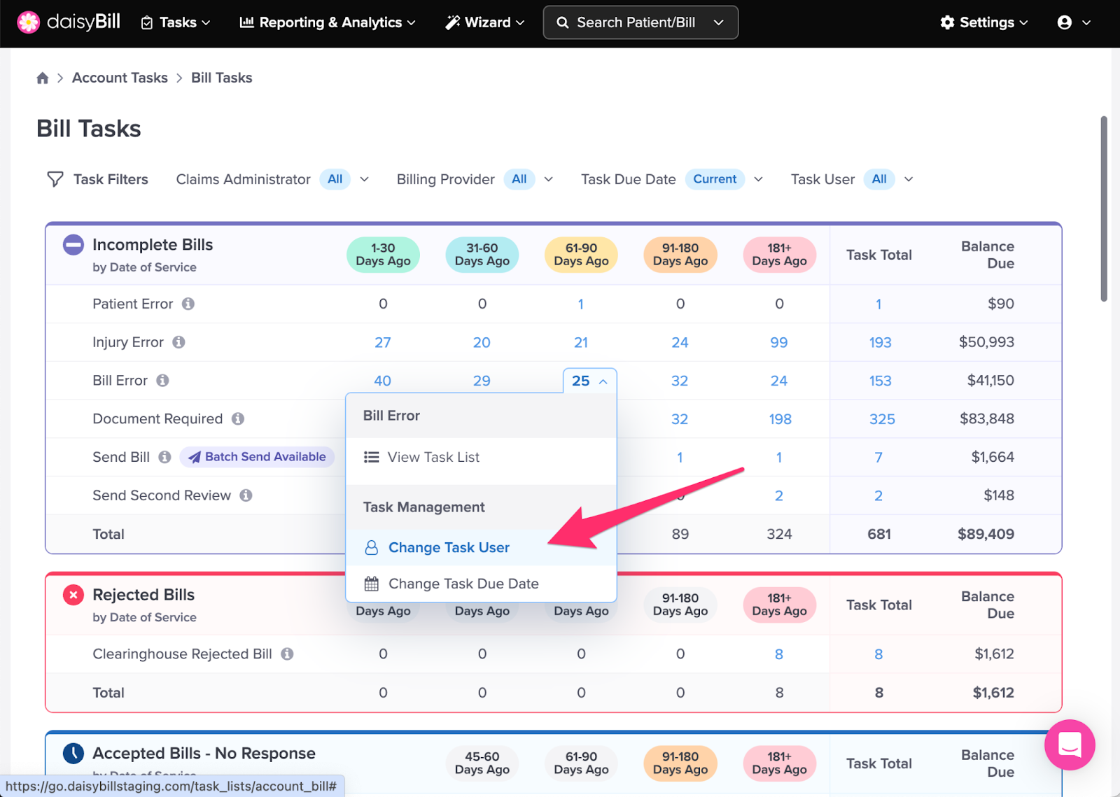This screenshot has width=1120, height=797.
Task: Open Send Bill task total 7
Action: point(878,457)
